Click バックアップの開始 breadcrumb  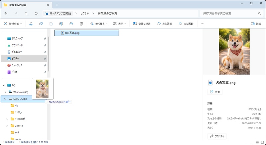pos(58,13)
